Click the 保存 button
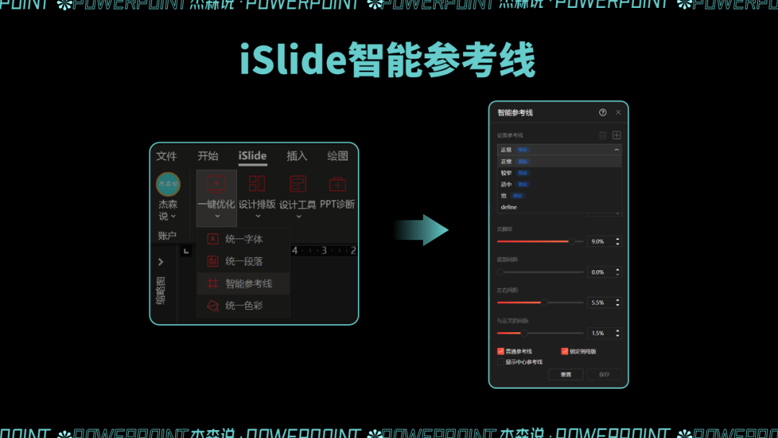The width and height of the screenshot is (778, 438). 604,375
